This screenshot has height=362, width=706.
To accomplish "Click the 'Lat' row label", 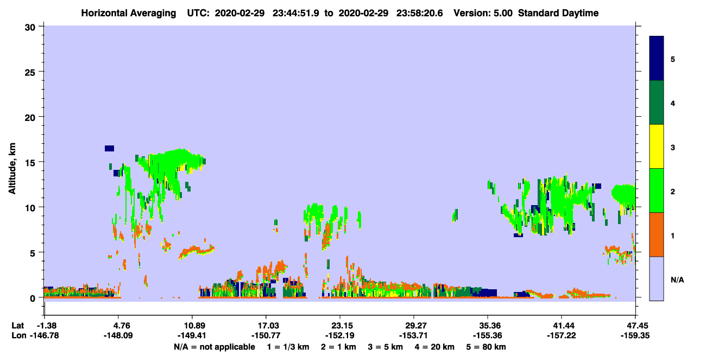I will pos(18,326).
